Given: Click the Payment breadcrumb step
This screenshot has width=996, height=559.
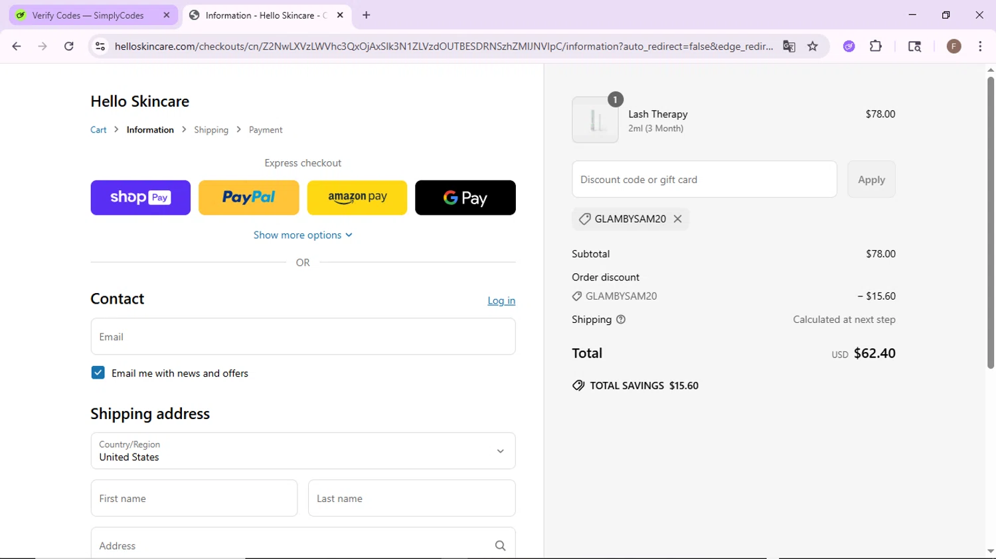Looking at the screenshot, I should [x=266, y=130].
